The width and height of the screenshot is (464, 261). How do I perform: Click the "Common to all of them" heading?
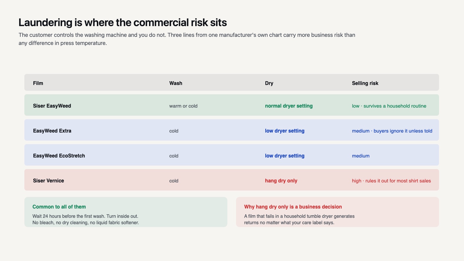[x=59, y=207]
